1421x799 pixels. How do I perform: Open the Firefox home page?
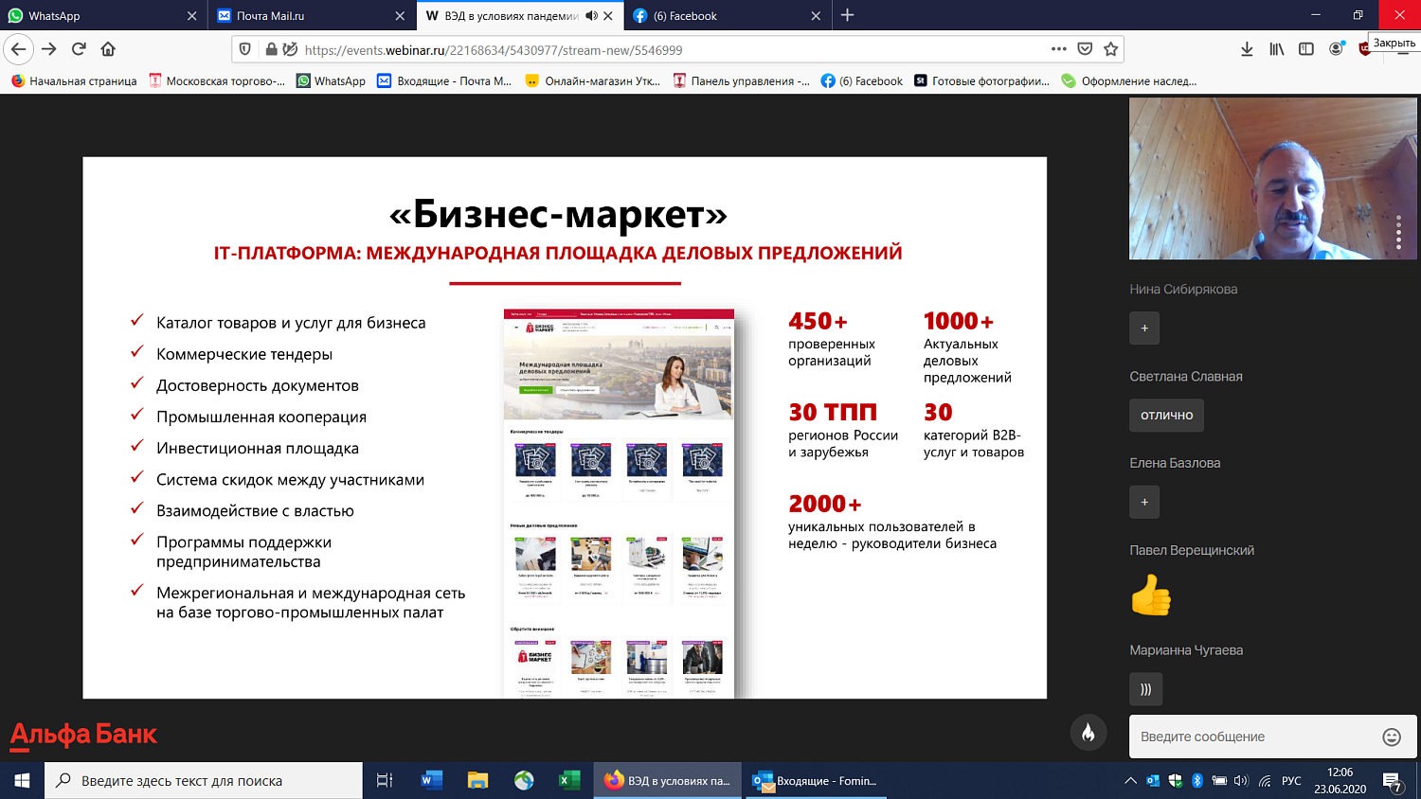point(108,49)
